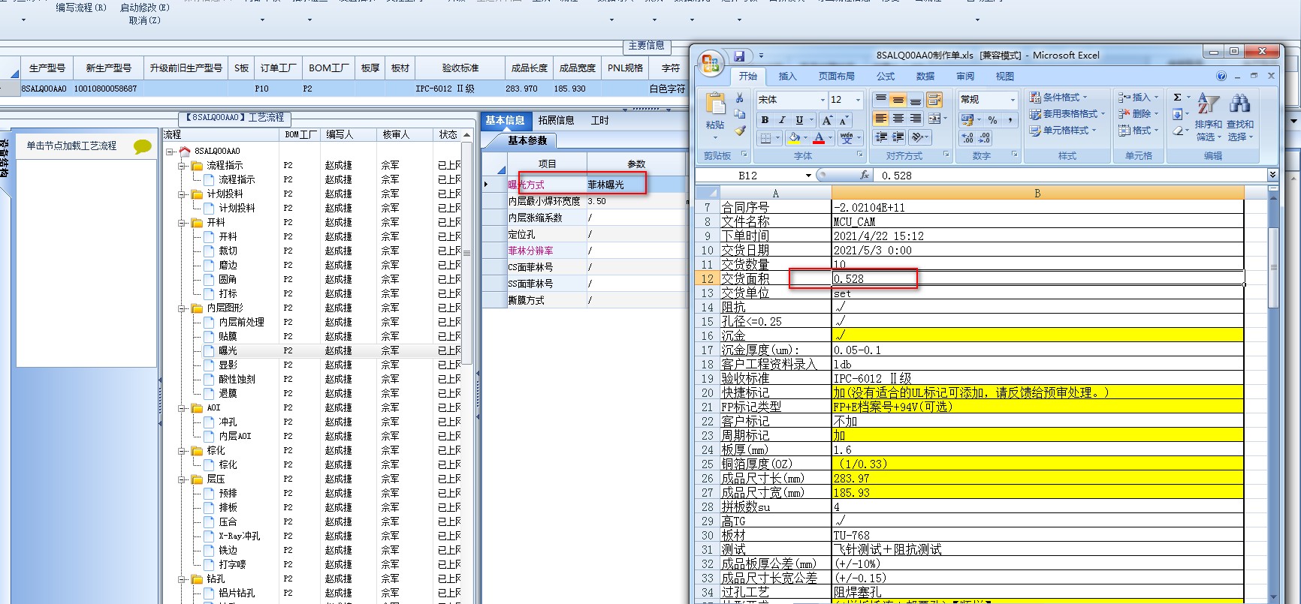Open the fill color yellow swatch
Screen dimensions: 1301x604
coord(793,138)
